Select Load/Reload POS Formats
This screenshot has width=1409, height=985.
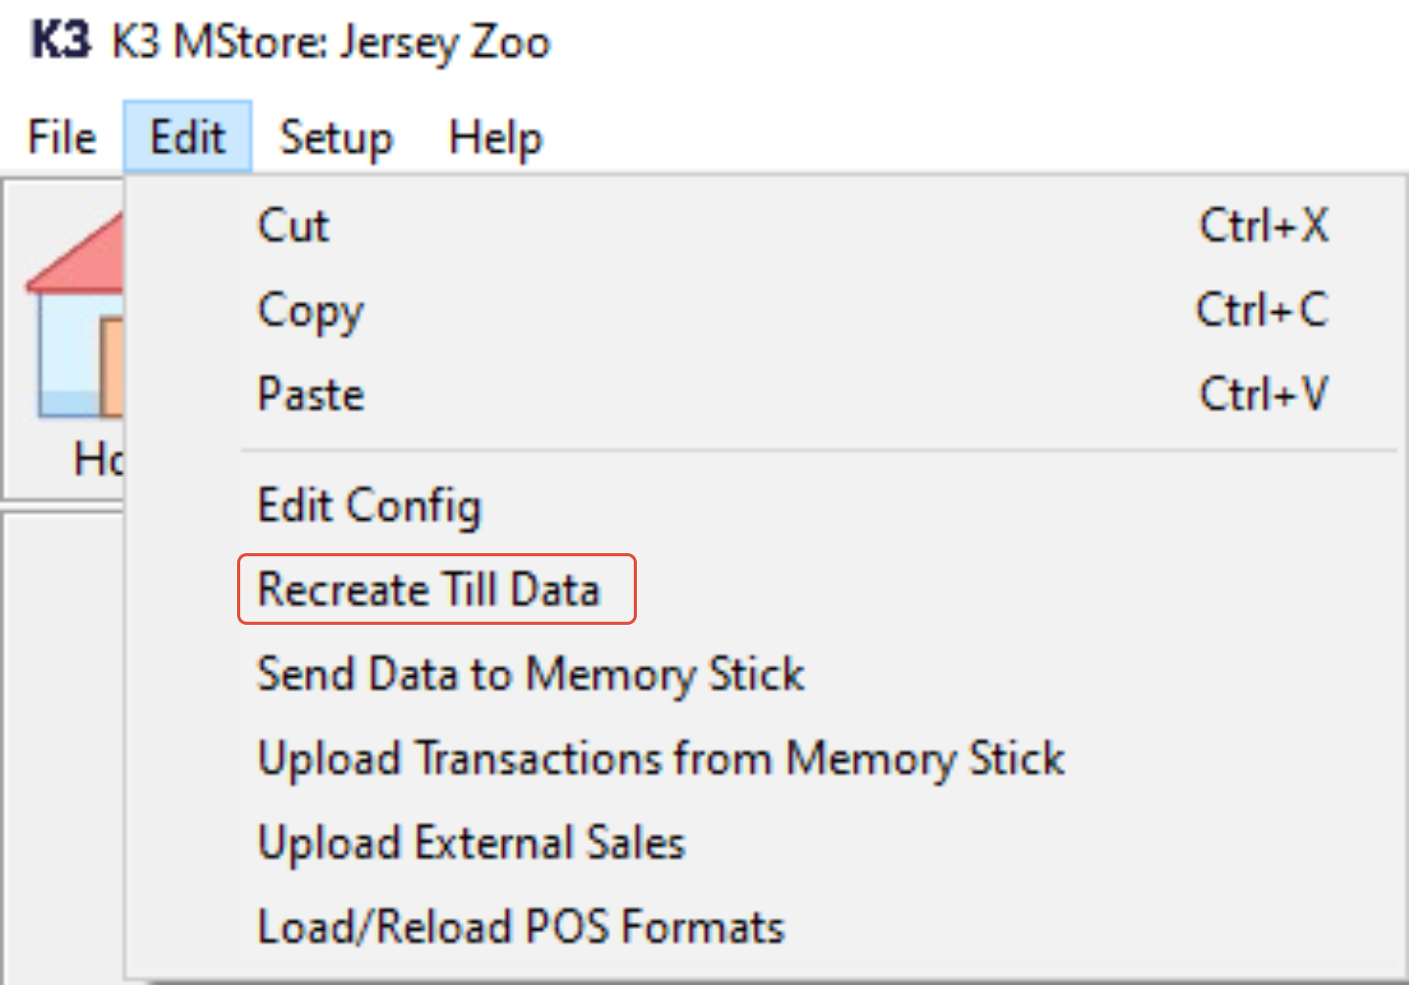tap(521, 927)
